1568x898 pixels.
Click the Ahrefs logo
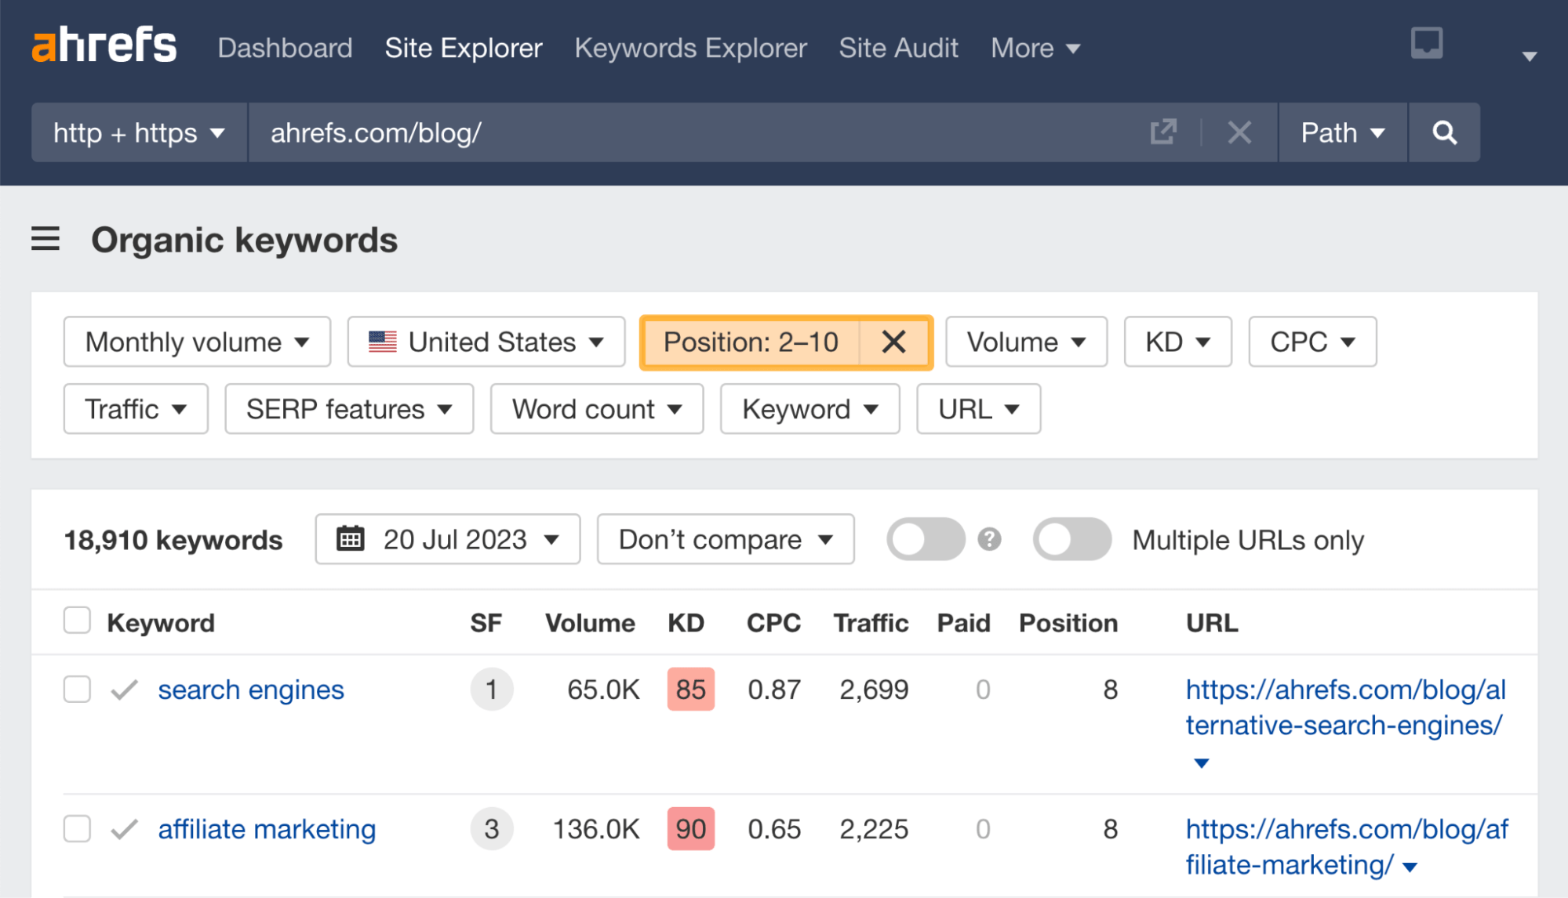103,45
